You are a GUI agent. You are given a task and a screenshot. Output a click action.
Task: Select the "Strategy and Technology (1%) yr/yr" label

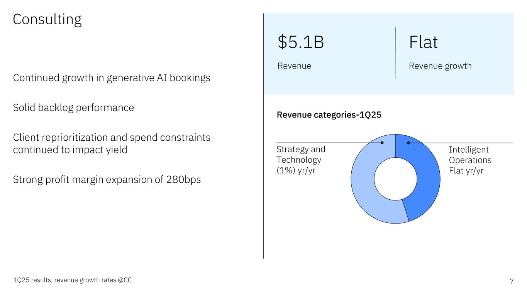pyautogui.click(x=301, y=160)
